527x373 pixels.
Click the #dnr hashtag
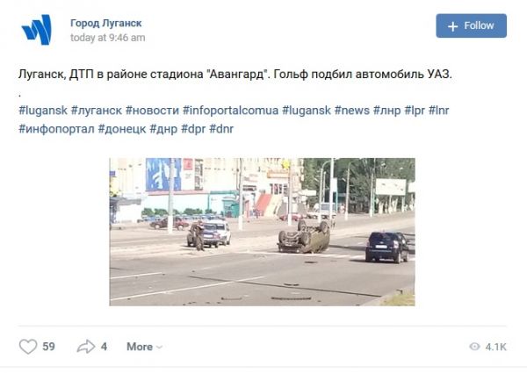tap(221, 129)
